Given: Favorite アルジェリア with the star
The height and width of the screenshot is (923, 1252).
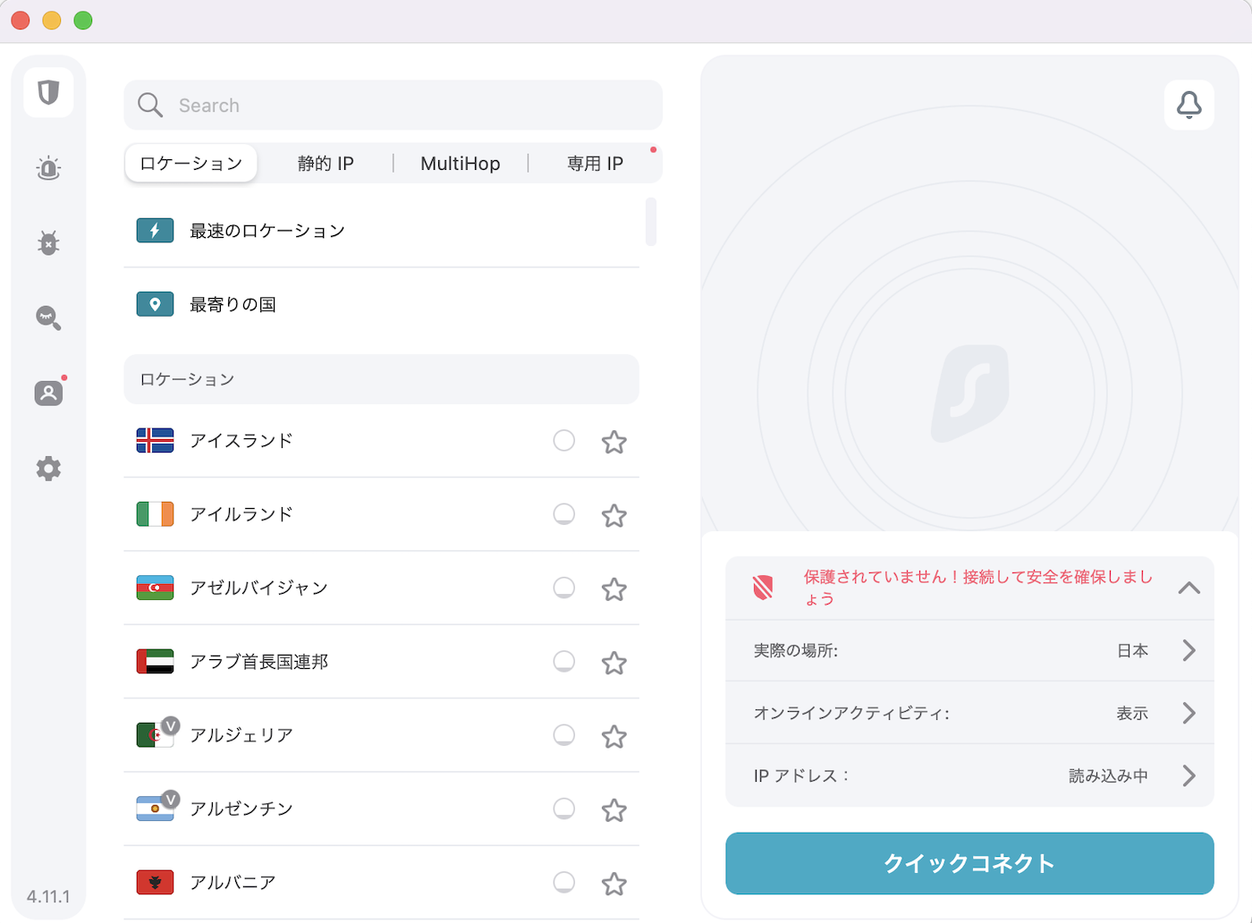Looking at the screenshot, I should click(613, 736).
